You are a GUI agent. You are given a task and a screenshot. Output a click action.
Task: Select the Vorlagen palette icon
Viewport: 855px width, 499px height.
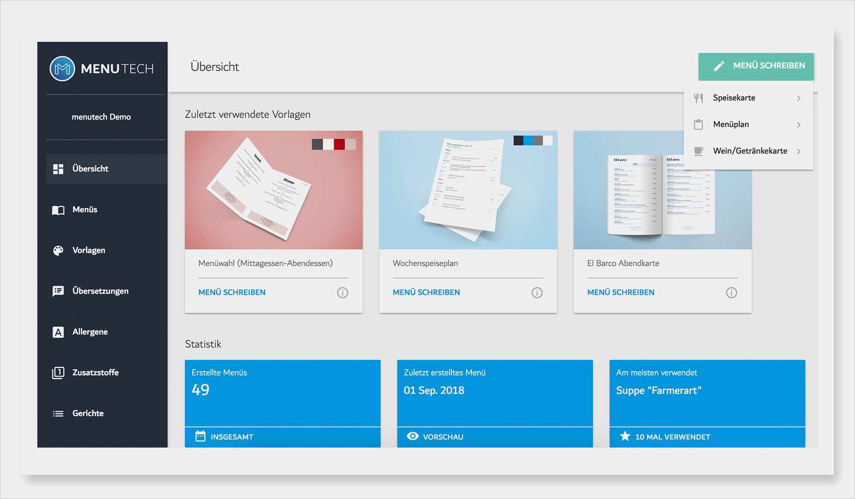click(x=59, y=251)
